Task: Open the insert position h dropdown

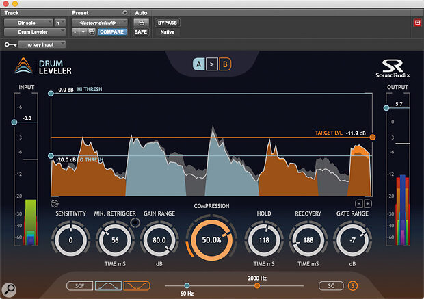Action: pos(59,23)
